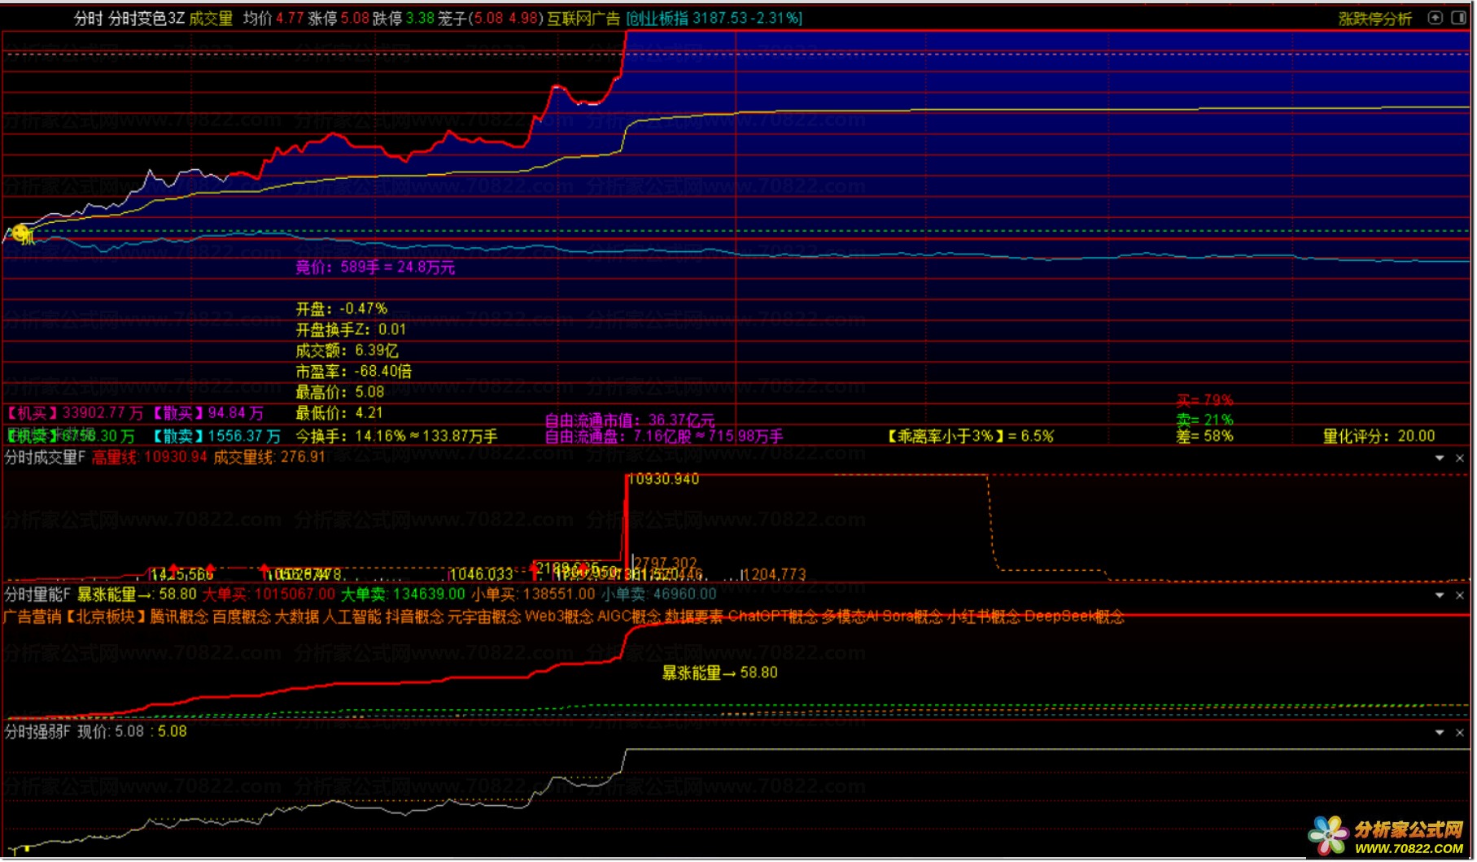1477x862 pixels.
Task: Select the 互联网广告 sector label
Action: click(x=583, y=18)
